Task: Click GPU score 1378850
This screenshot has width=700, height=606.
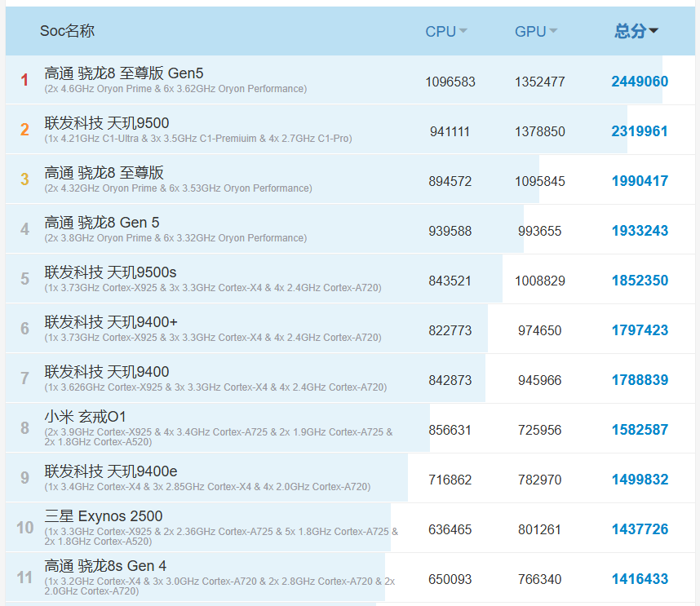Action: [540, 131]
